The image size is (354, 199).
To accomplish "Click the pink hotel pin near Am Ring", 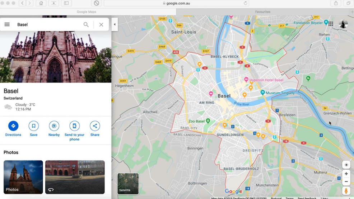I will (211, 94).
